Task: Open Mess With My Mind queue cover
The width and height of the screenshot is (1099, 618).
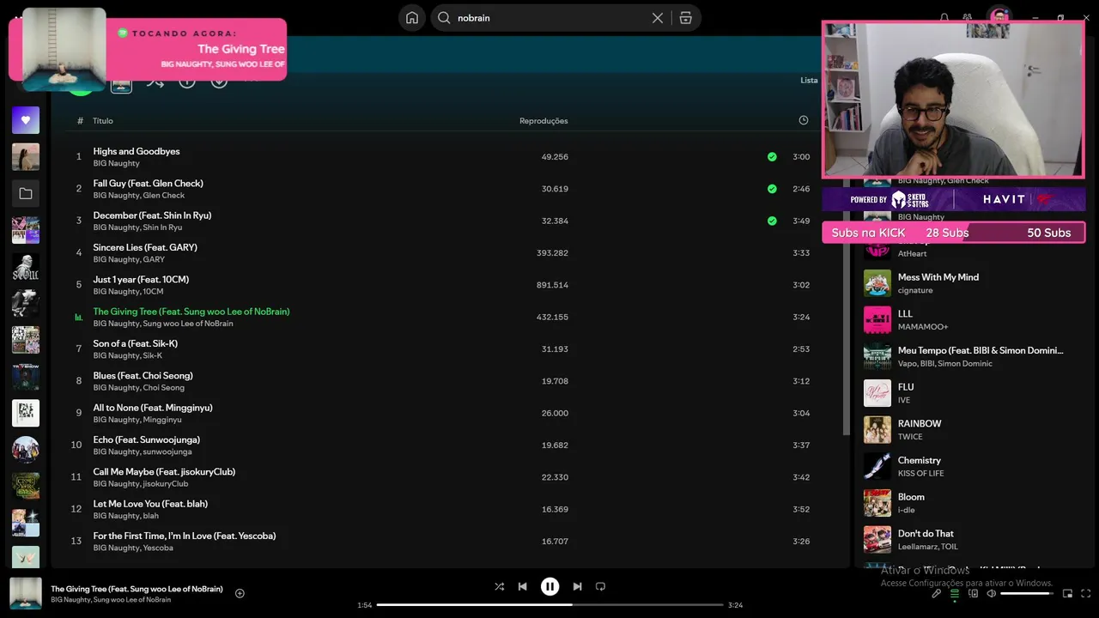Action: [x=877, y=283]
